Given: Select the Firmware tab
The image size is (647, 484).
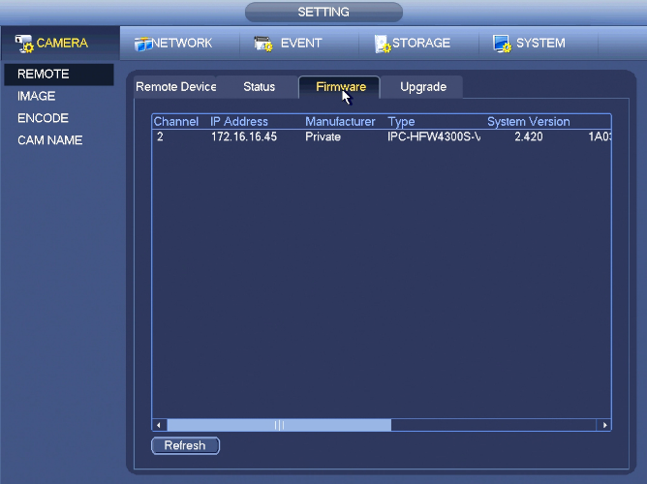Looking at the screenshot, I should click(x=339, y=87).
